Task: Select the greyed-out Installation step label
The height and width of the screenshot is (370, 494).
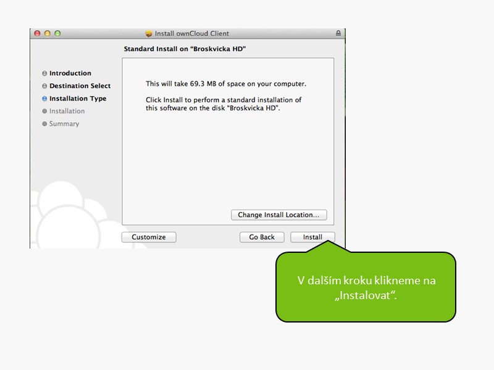Action: coord(67,111)
